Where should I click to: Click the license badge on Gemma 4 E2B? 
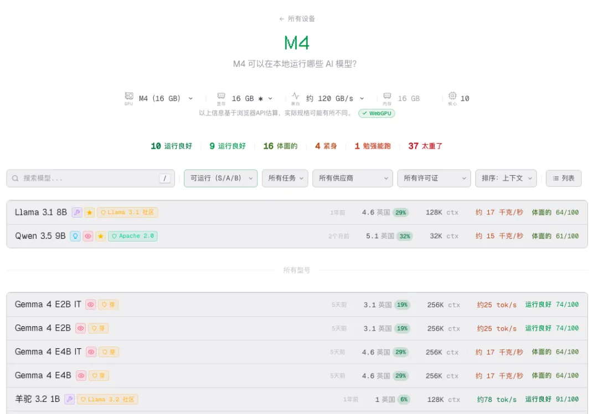tap(98, 328)
